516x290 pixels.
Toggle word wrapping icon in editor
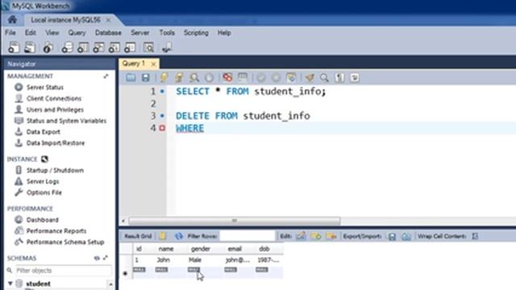355,77
